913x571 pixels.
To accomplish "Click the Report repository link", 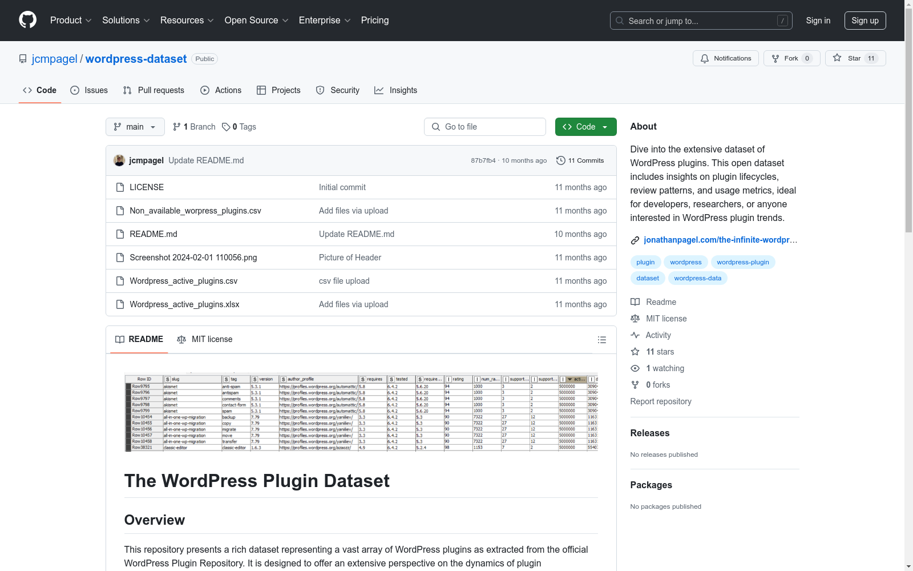I will point(661,401).
